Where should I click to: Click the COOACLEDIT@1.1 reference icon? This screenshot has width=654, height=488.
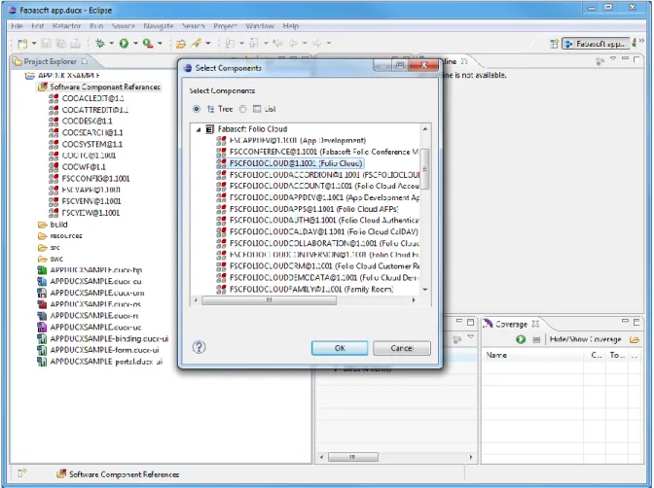54,98
